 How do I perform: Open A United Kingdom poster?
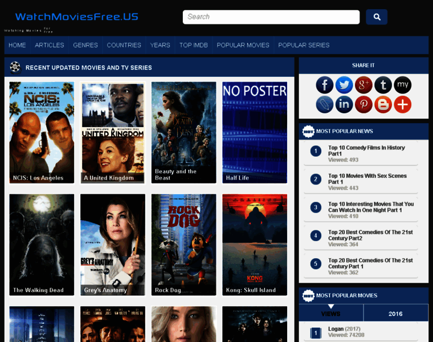click(x=113, y=132)
